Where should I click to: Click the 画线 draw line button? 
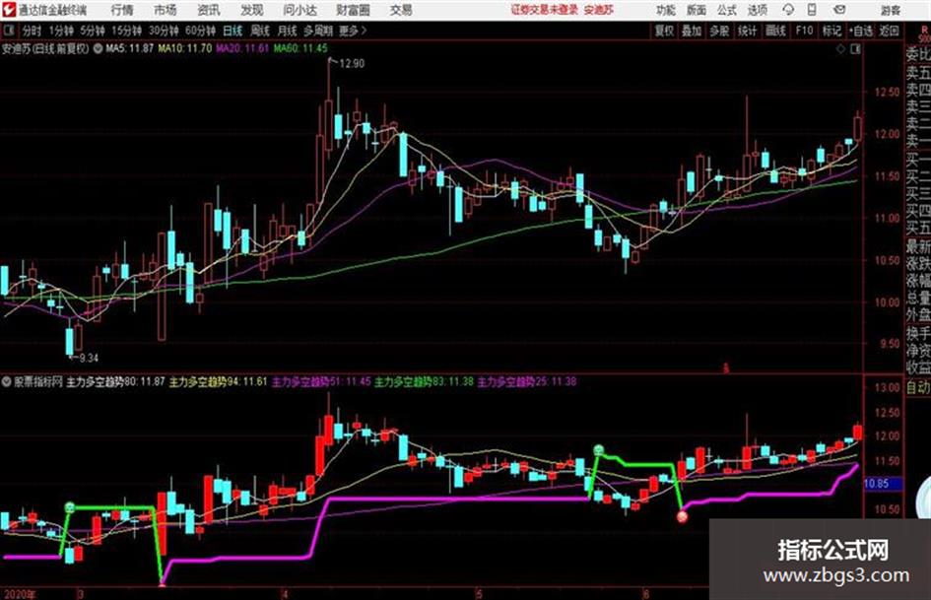(x=775, y=31)
